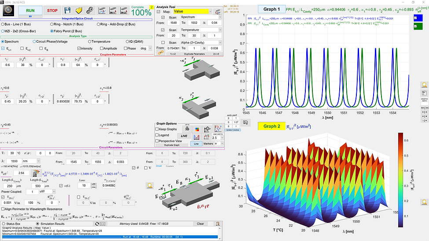The width and height of the screenshot is (429, 241).
Task: Select Ring - Notch (1 Bus) circuit
Action: (x=52, y=24)
